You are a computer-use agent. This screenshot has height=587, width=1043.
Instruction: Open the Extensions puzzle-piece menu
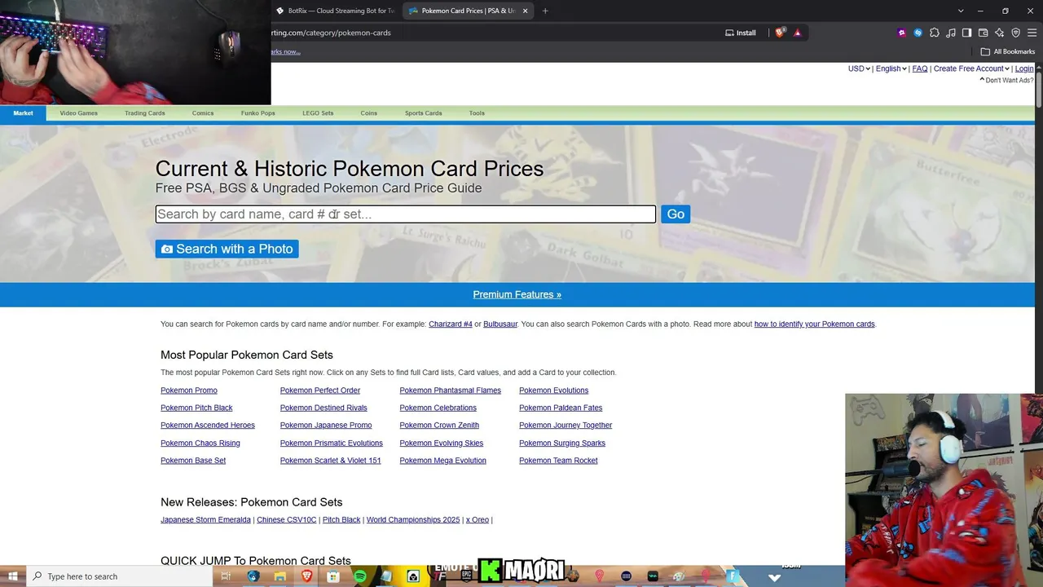(x=935, y=33)
